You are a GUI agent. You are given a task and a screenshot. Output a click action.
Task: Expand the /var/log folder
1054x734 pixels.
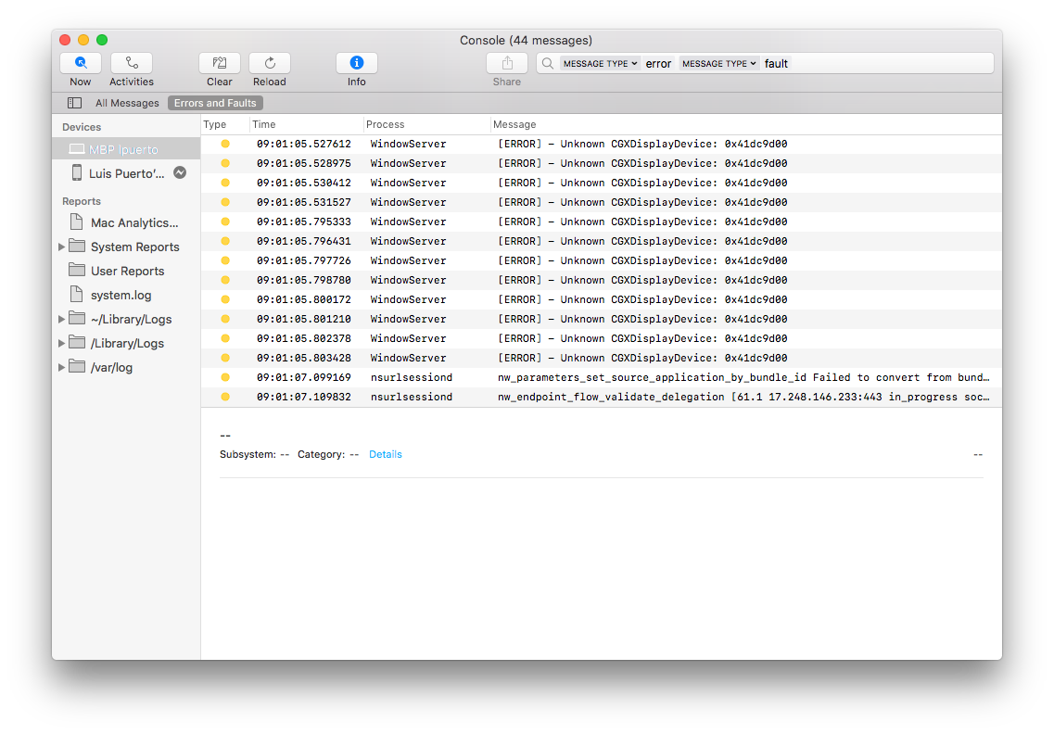[61, 368]
